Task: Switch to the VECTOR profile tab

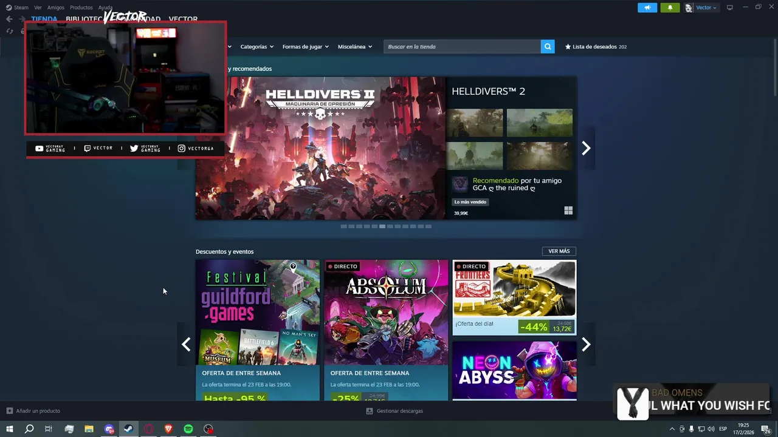Action: tap(183, 19)
